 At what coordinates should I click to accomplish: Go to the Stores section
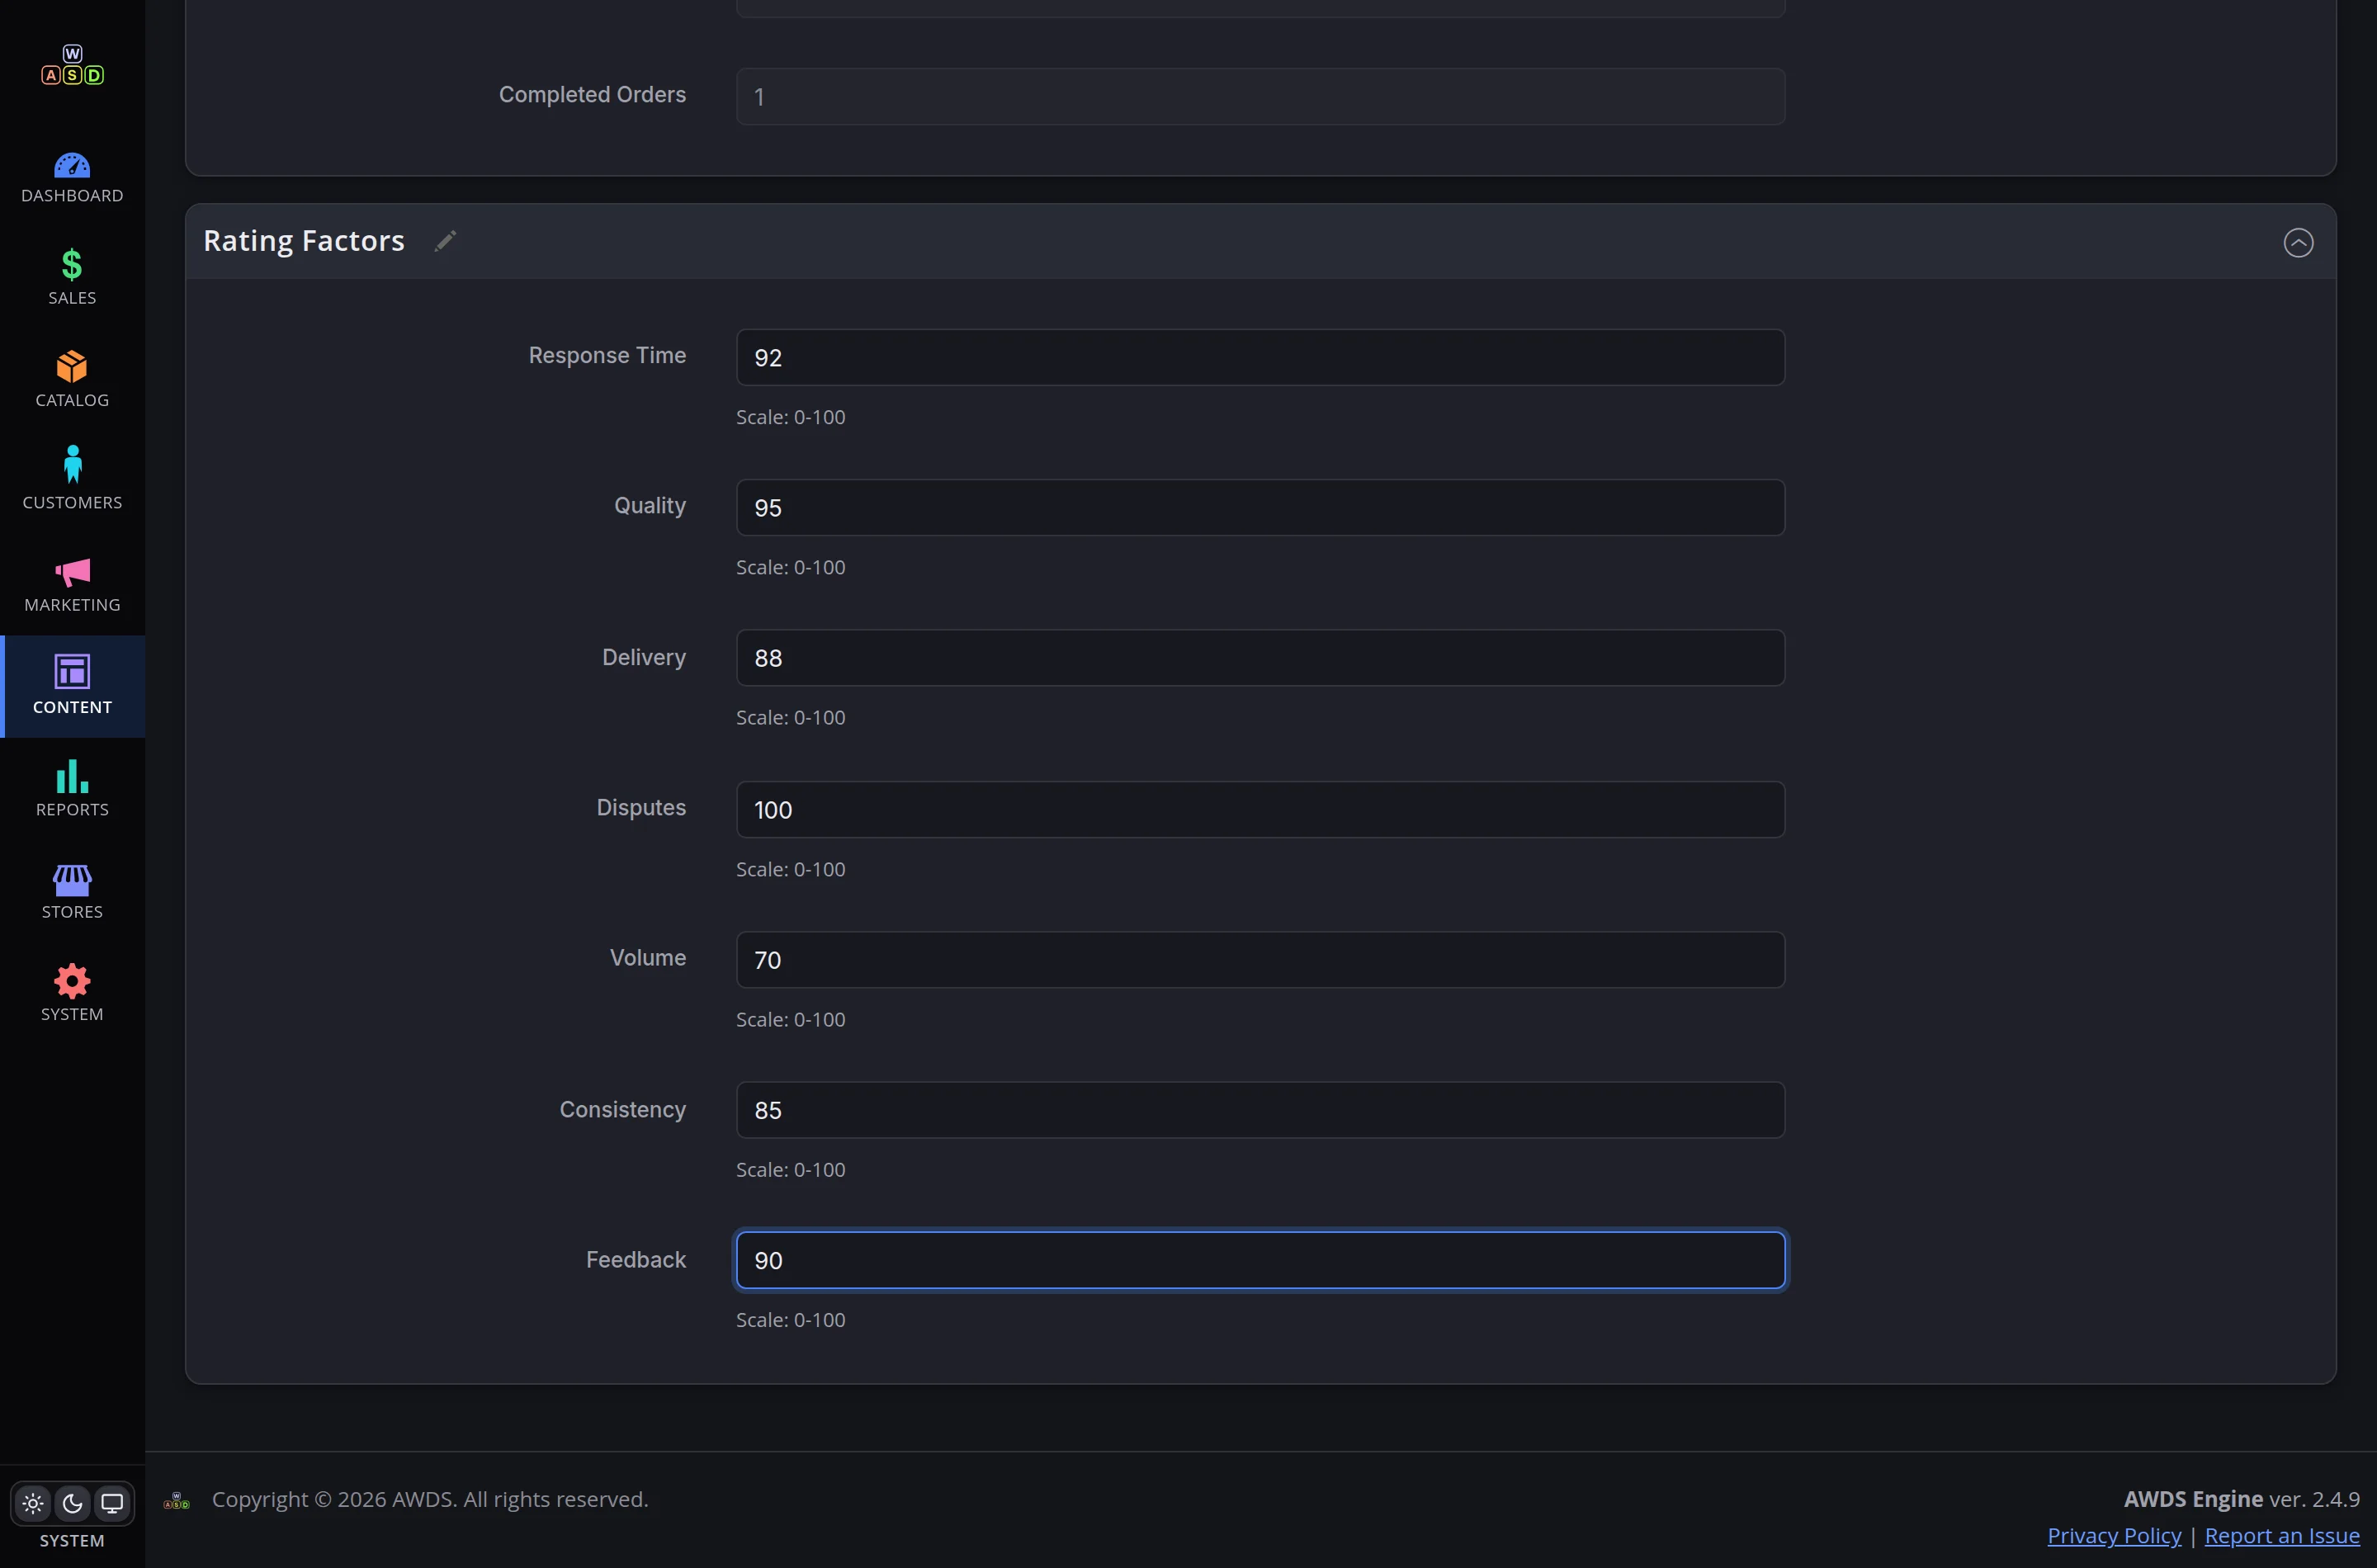tap(72, 891)
